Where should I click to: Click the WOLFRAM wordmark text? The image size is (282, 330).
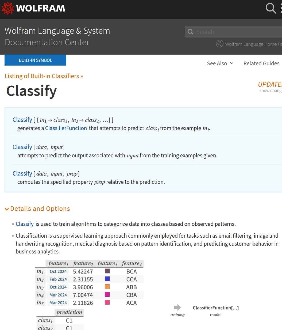click(41, 8)
